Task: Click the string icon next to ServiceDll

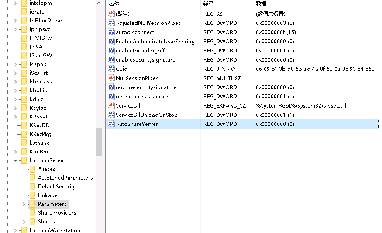Action: tap(111, 106)
